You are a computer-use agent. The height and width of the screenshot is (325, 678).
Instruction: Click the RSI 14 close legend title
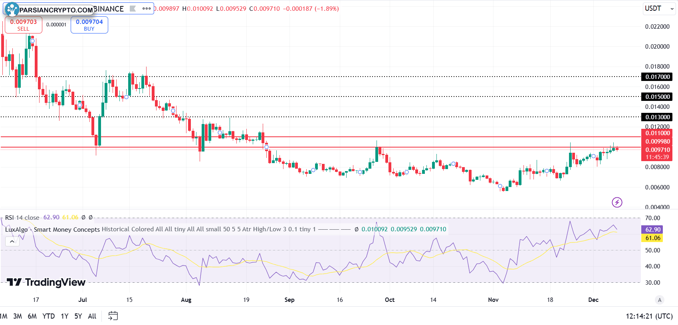pyautogui.click(x=22, y=217)
